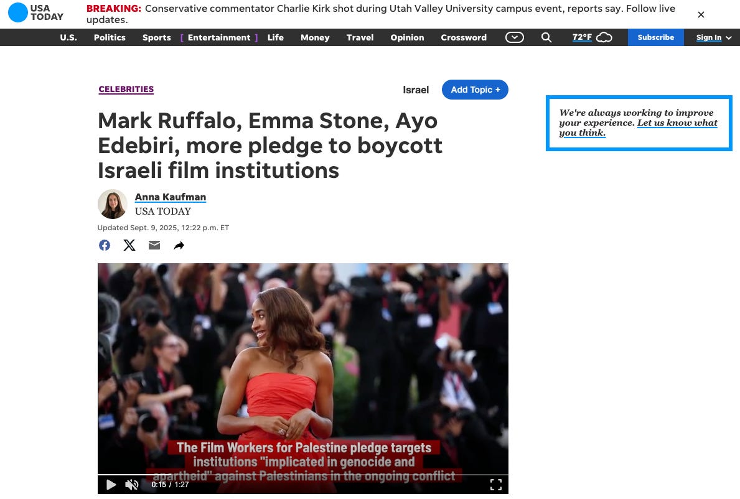Expand the more sections dropdown oval
This screenshot has width=740, height=499.
point(515,37)
